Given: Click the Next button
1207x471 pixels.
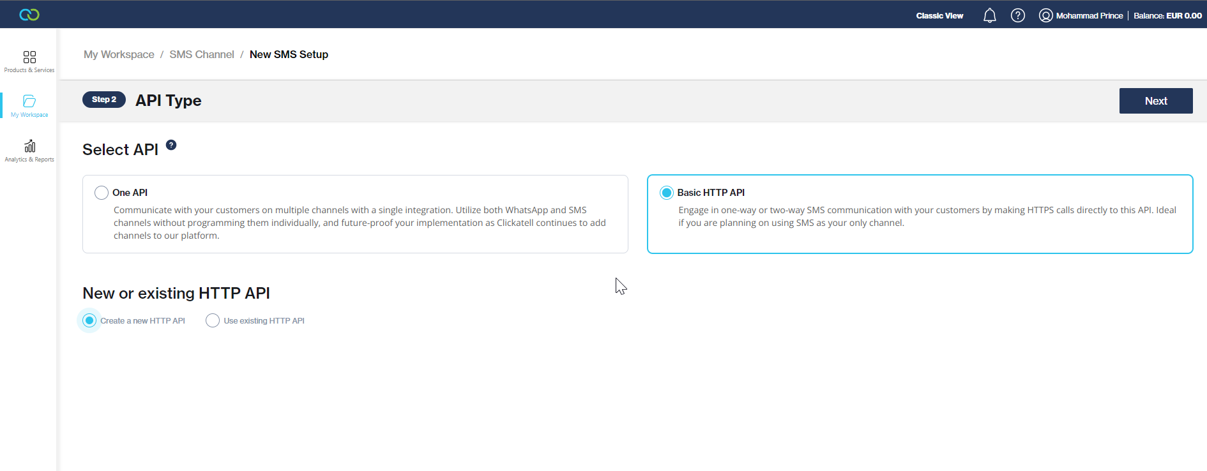Looking at the screenshot, I should click(1156, 101).
